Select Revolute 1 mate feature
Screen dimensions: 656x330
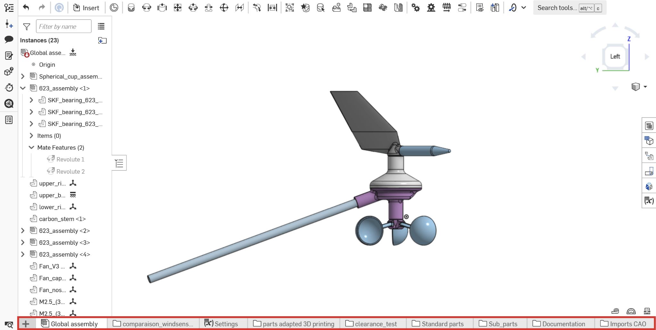click(x=70, y=160)
